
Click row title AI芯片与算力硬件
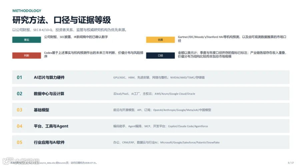[49, 77]
